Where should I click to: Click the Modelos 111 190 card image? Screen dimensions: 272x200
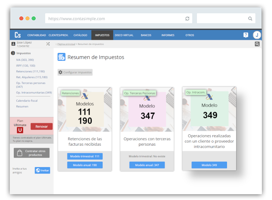coord(85,110)
